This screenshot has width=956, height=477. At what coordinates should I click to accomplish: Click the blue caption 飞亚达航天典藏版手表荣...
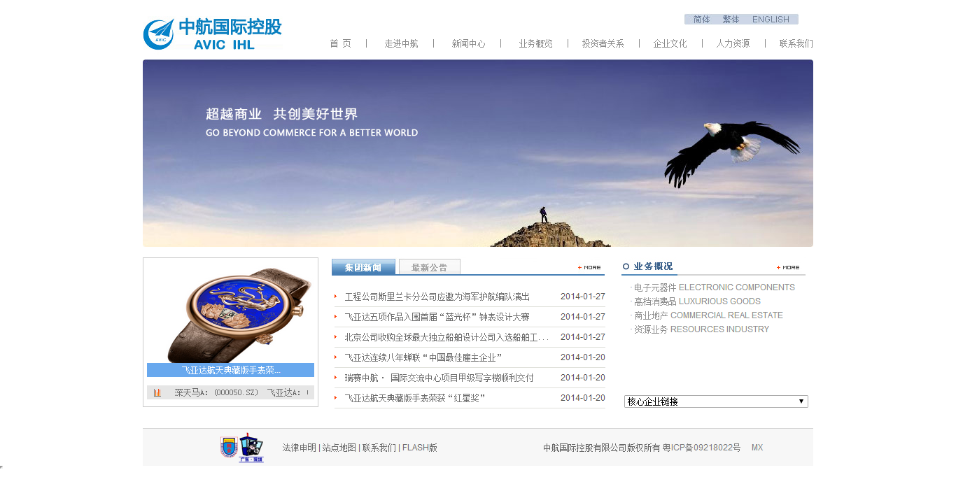[x=230, y=370]
